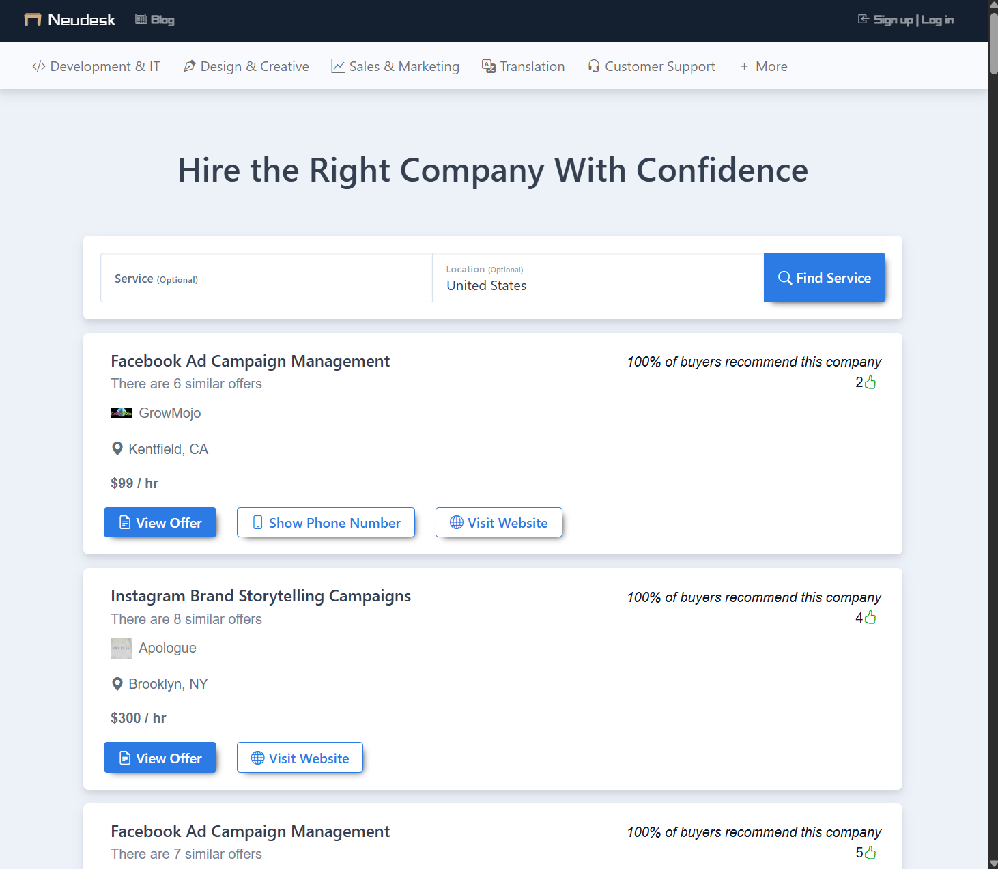Select the Sales & Marketing chart icon
The height and width of the screenshot is (869, 998).
coord(338,66)
